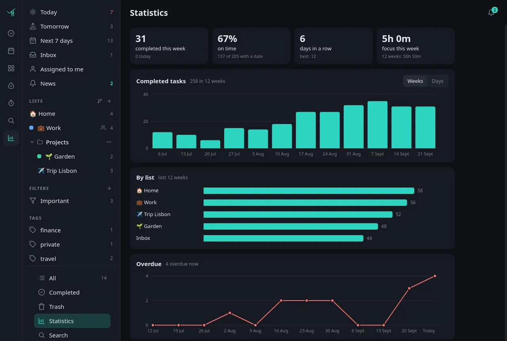Open the Inbox in the sidebar
Screen dimensions: 507x341
[71, 55]
